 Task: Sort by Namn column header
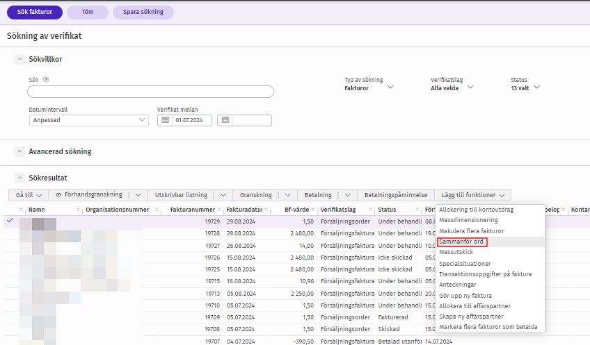(36, 210)
